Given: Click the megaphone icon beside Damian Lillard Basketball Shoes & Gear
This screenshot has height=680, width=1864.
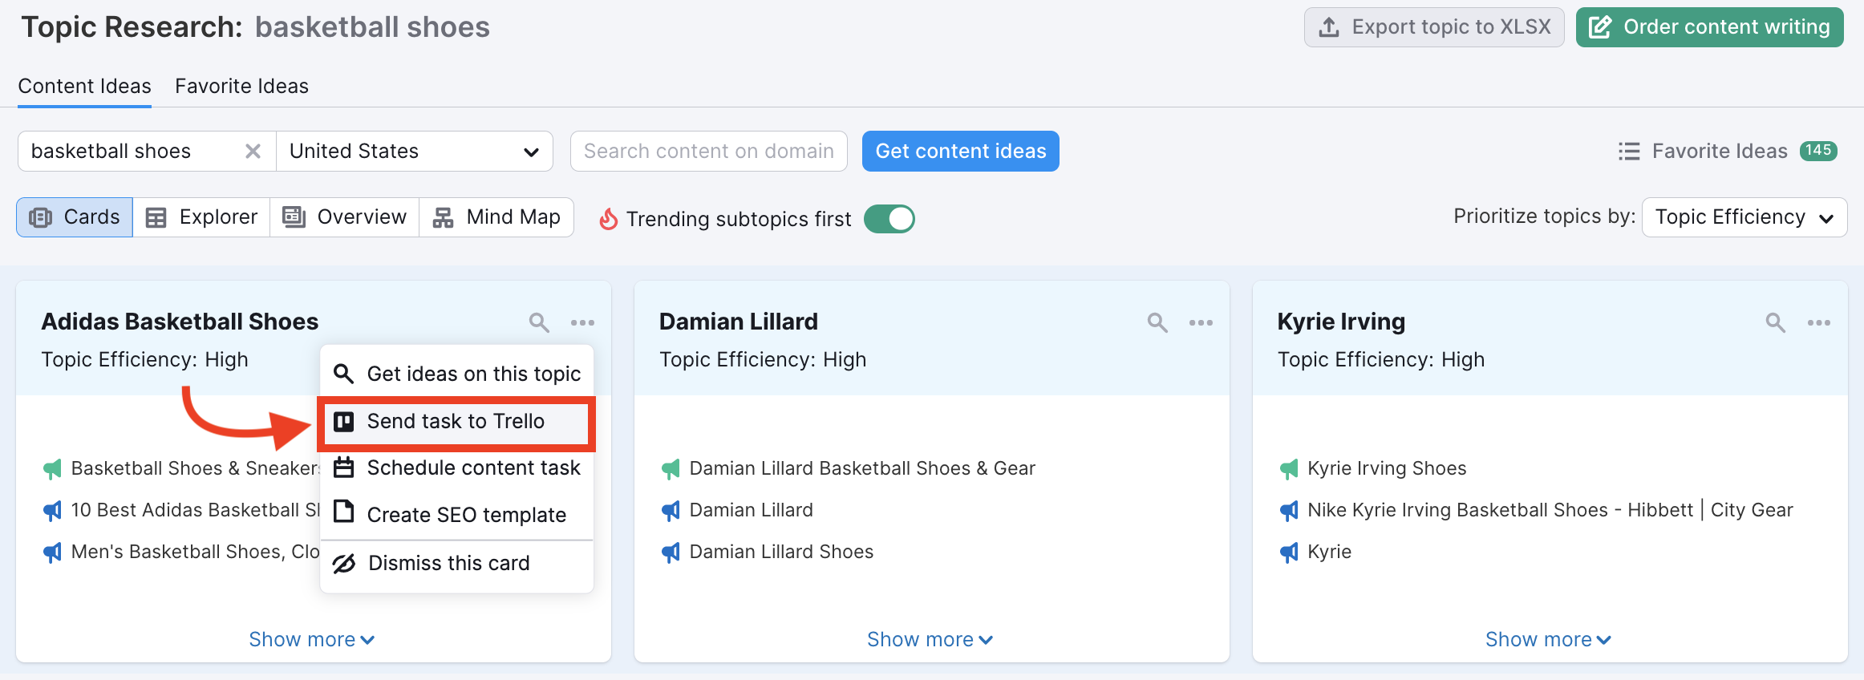Looking at the screenshot, I should (x=671, y=468).
